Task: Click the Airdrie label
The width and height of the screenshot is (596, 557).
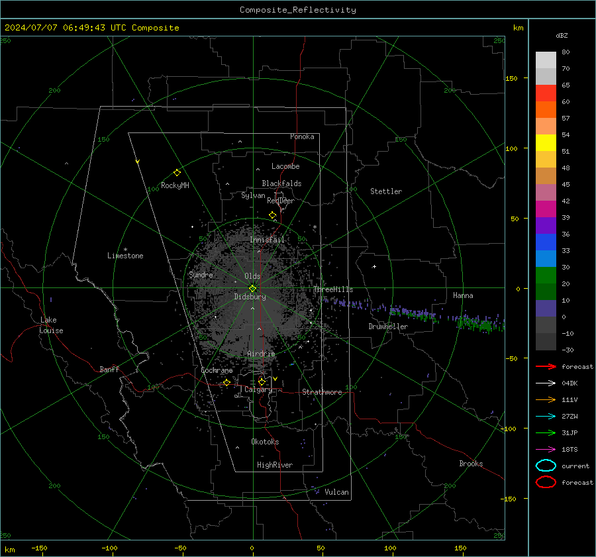Action: point(261,354)
